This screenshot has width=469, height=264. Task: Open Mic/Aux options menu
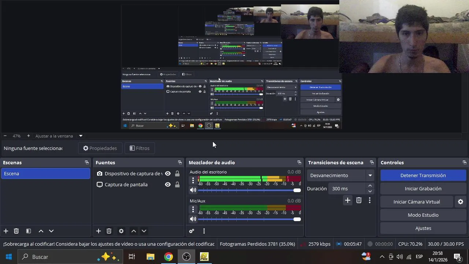pyautogui.click(x=193, y=209)
